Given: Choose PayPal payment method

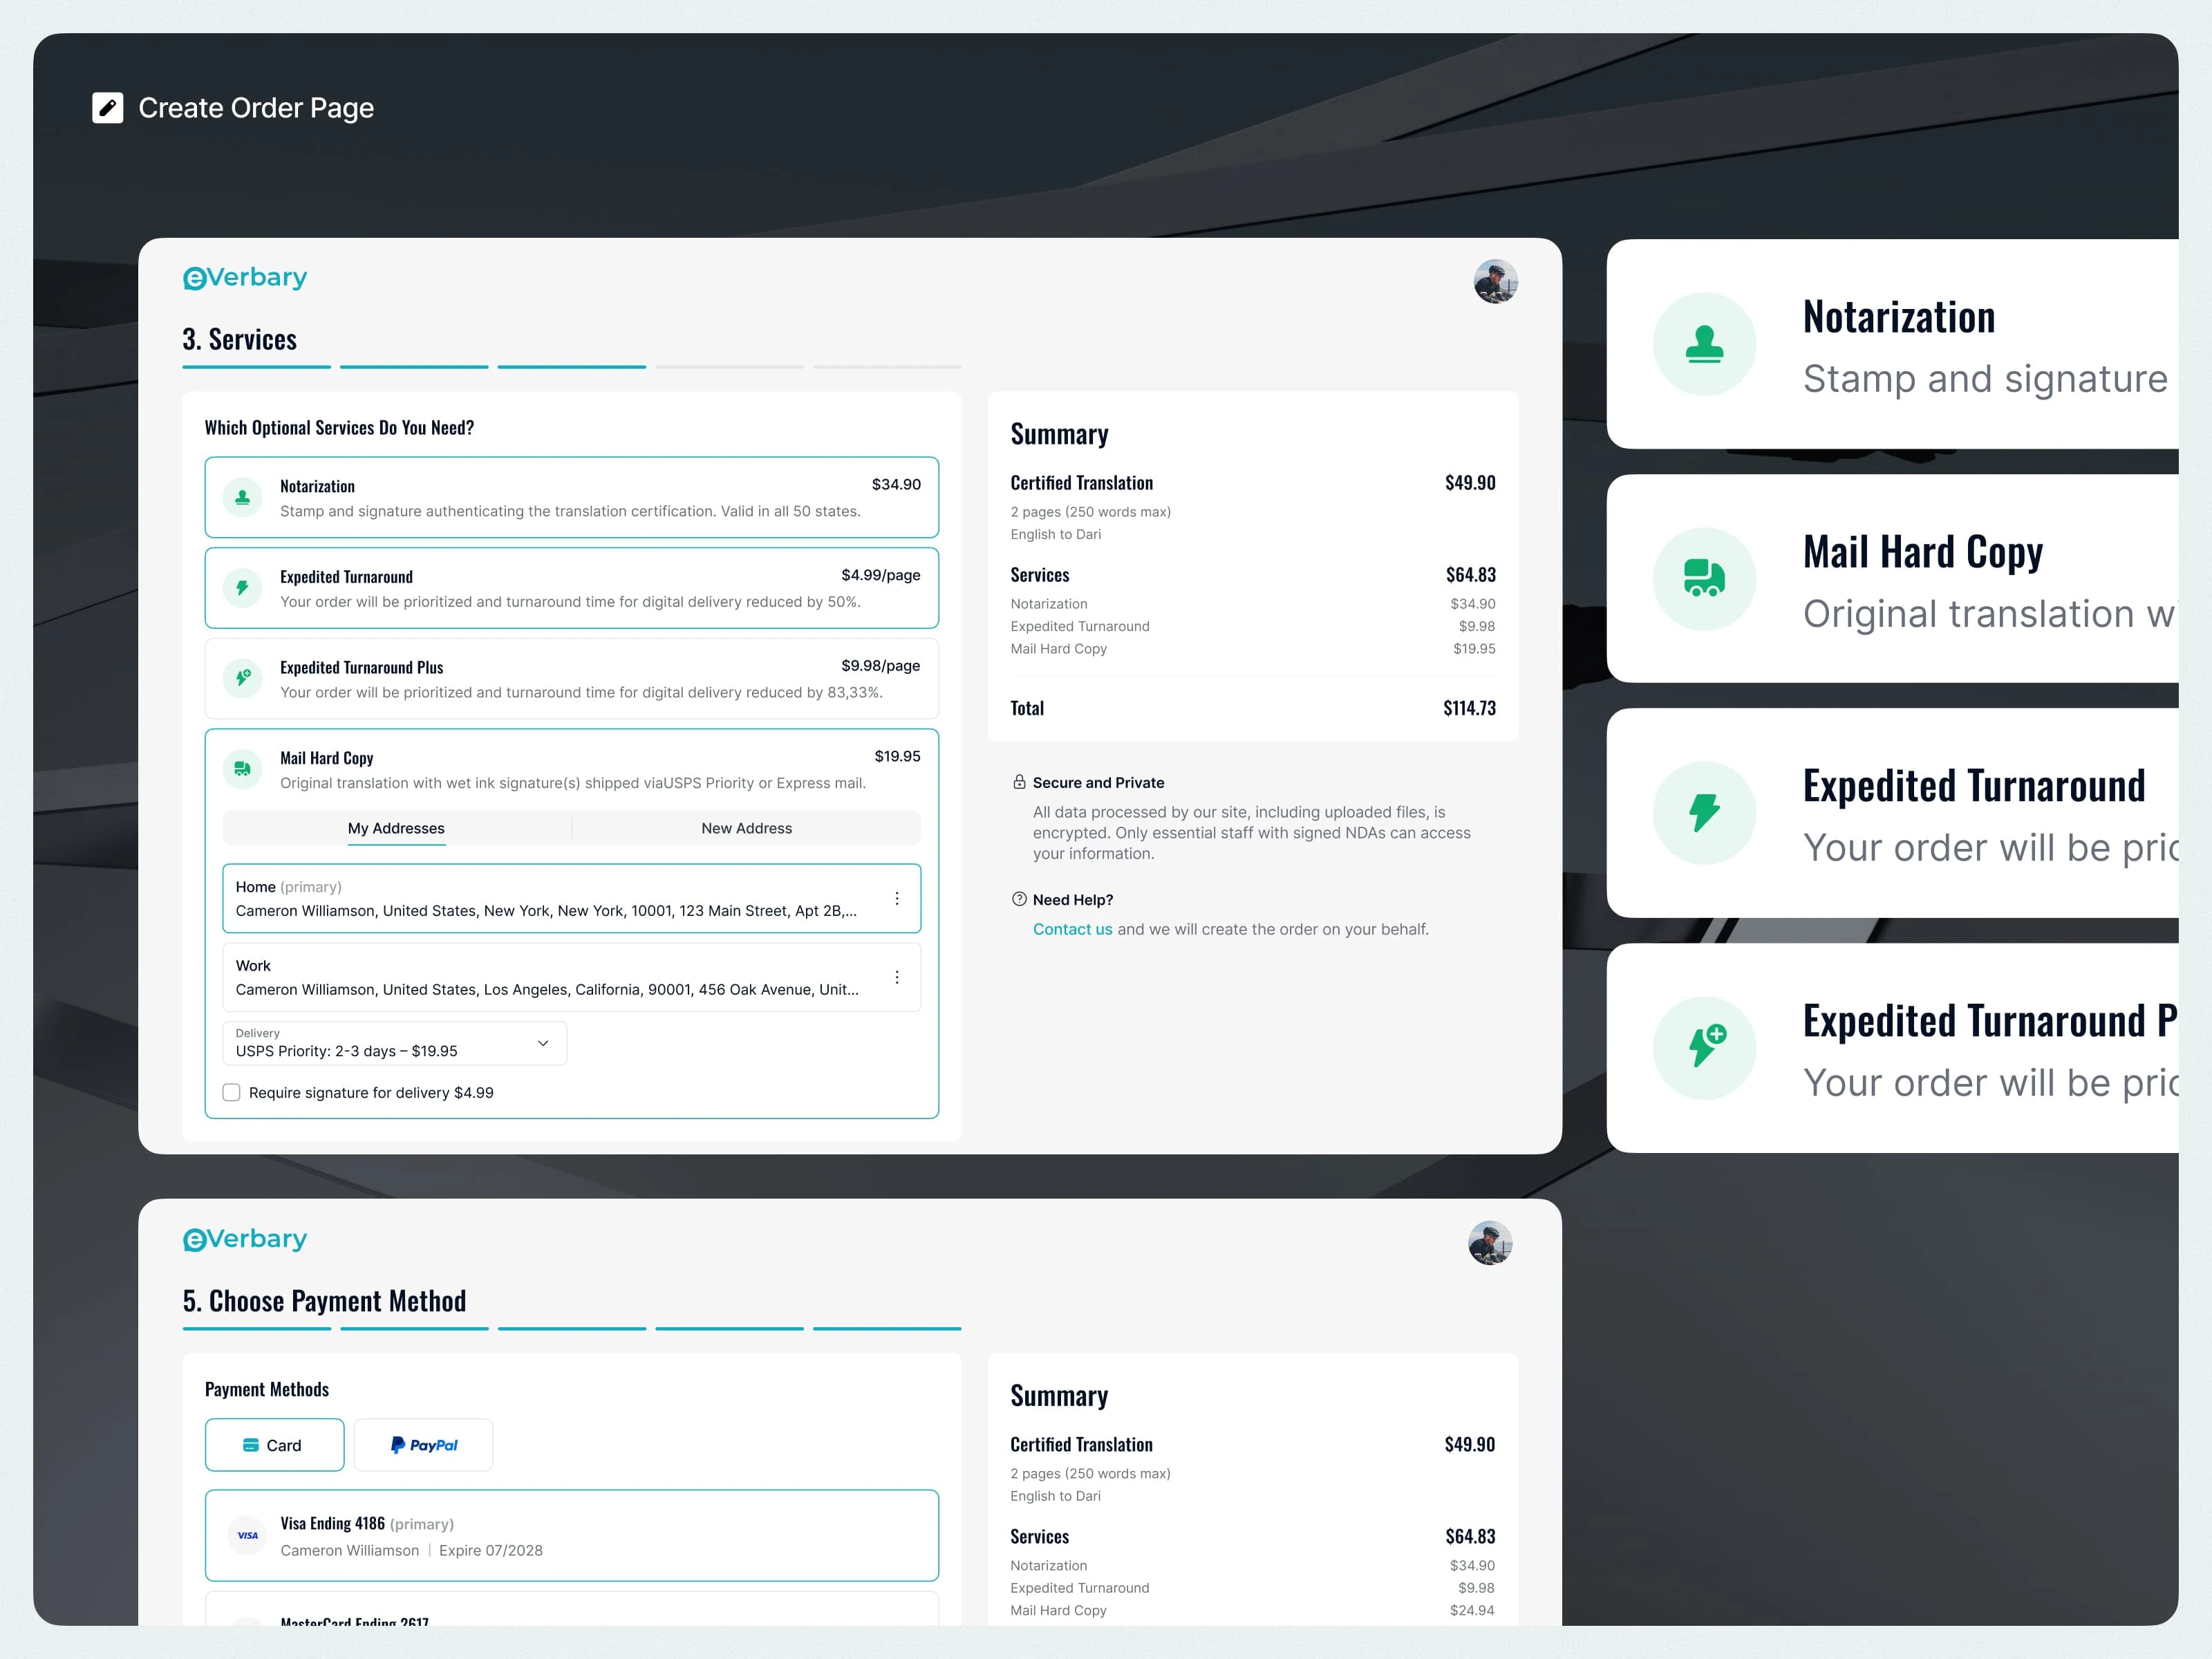Looking at the screenshot, I should click(423, 1445).
